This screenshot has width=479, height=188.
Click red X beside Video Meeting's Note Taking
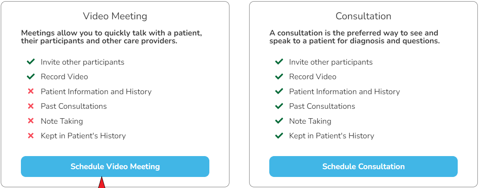(x=31, y=121)
